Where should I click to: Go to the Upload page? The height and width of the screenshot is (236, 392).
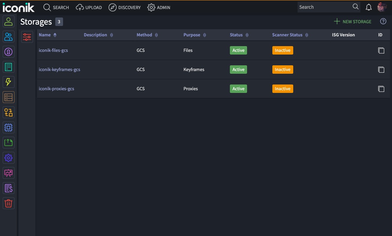(89, 7)
